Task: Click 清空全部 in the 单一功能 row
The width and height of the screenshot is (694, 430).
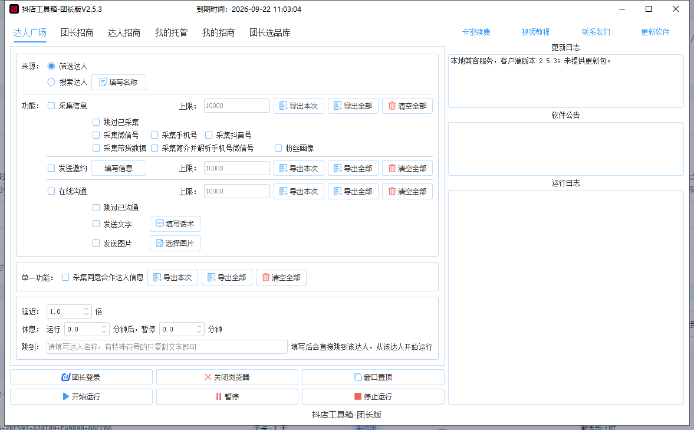Action: point(281,278)
